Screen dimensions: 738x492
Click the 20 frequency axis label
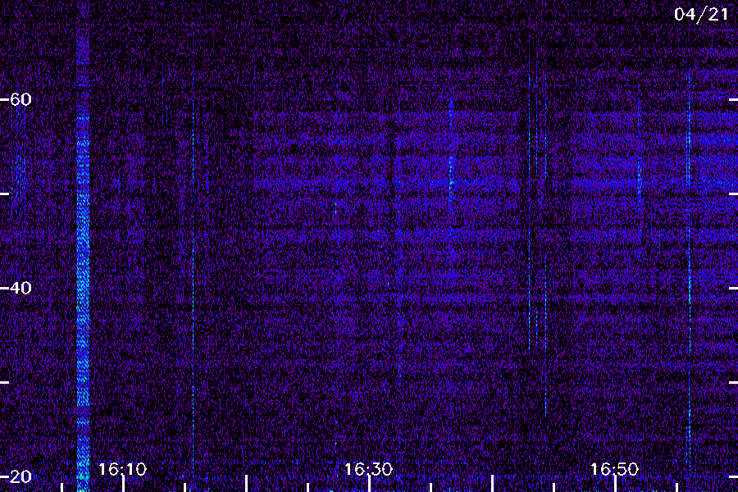click(20, 476)
